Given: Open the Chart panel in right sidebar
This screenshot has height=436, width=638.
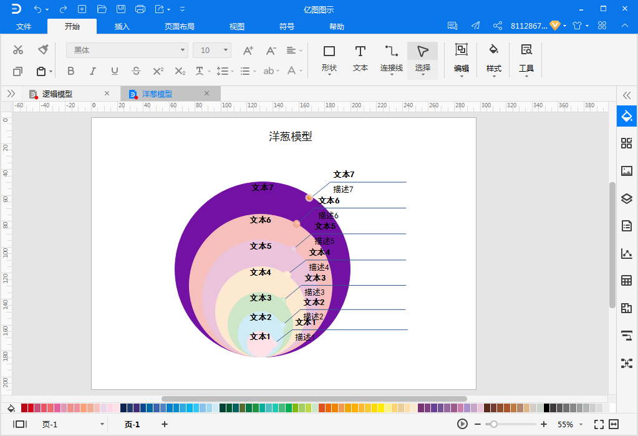Looking at the screenshot, I should pyautogui.click(x=627, y=253).
